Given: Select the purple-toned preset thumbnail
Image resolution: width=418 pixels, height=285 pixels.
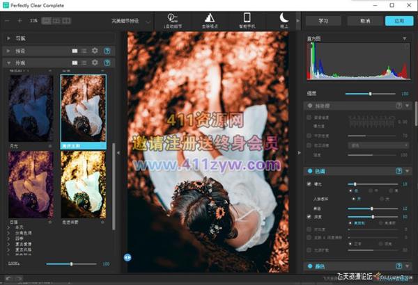Looking at the screenshot, I should coord(30,177).
